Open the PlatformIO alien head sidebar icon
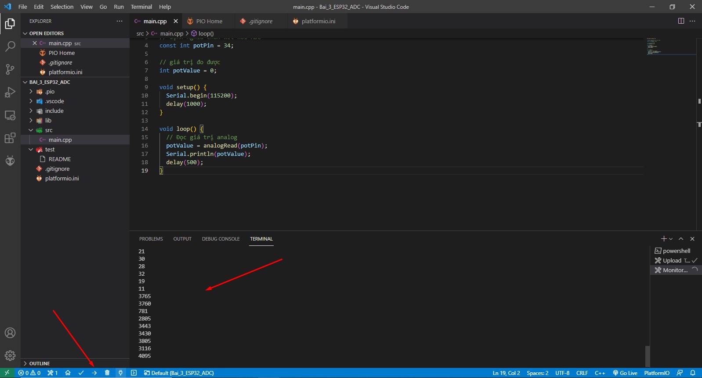This screenshot has height=378, width=702. (10, 161)
